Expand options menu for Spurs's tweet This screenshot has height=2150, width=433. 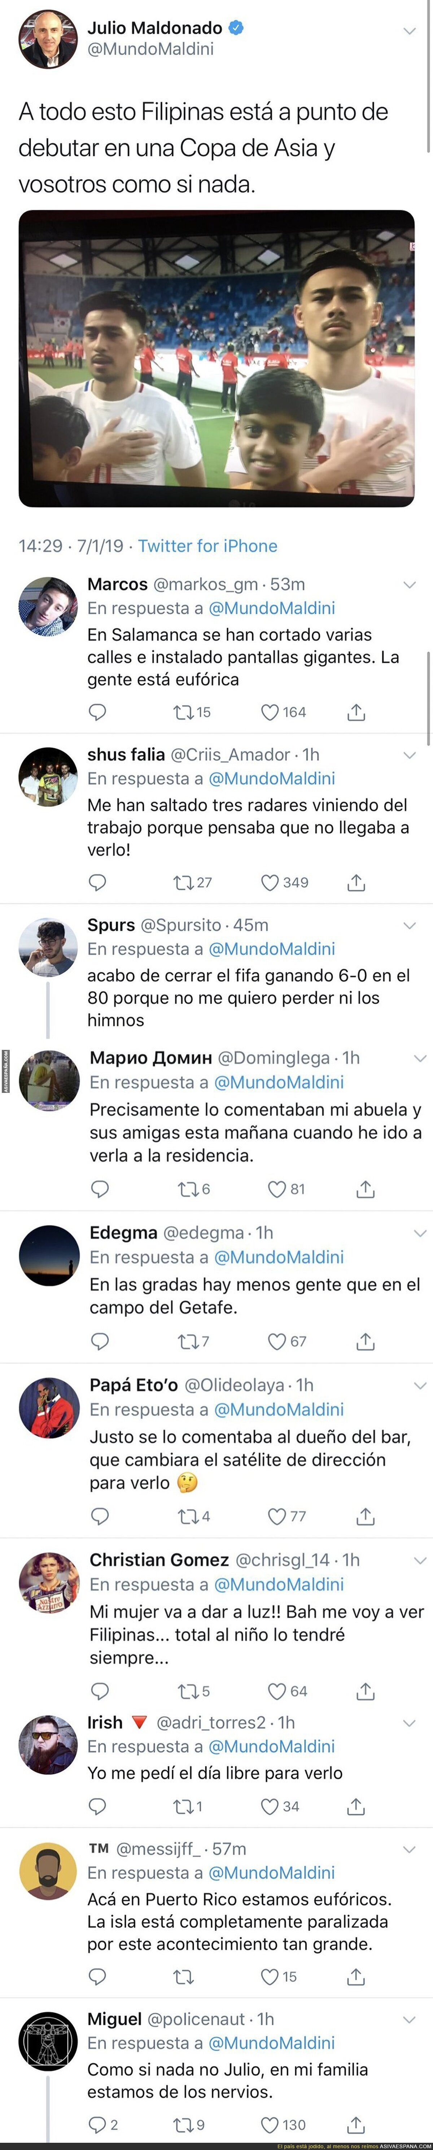(409, 925)
